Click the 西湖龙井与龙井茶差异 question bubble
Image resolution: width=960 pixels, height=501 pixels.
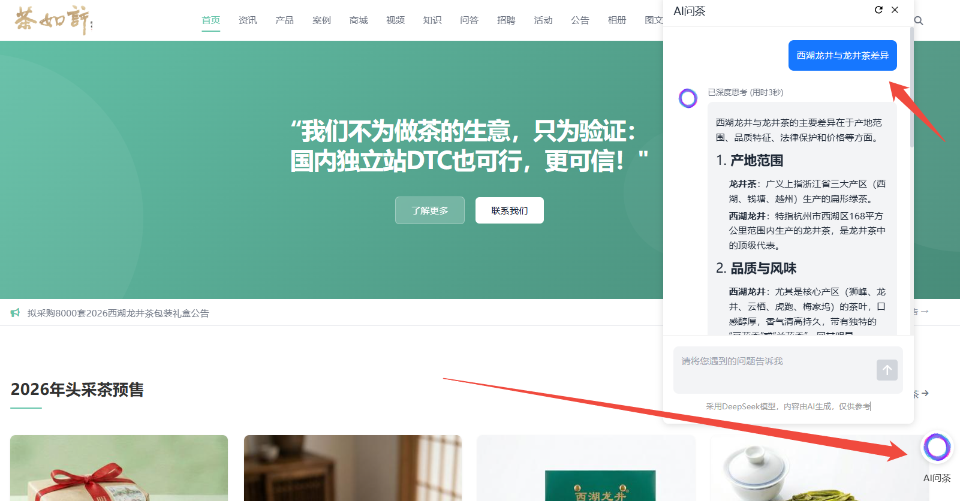click(x=842, y=56)
